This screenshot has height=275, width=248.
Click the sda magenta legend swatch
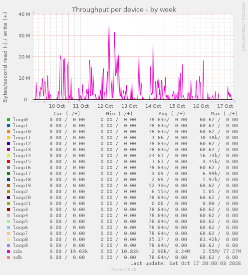(8, 252)
